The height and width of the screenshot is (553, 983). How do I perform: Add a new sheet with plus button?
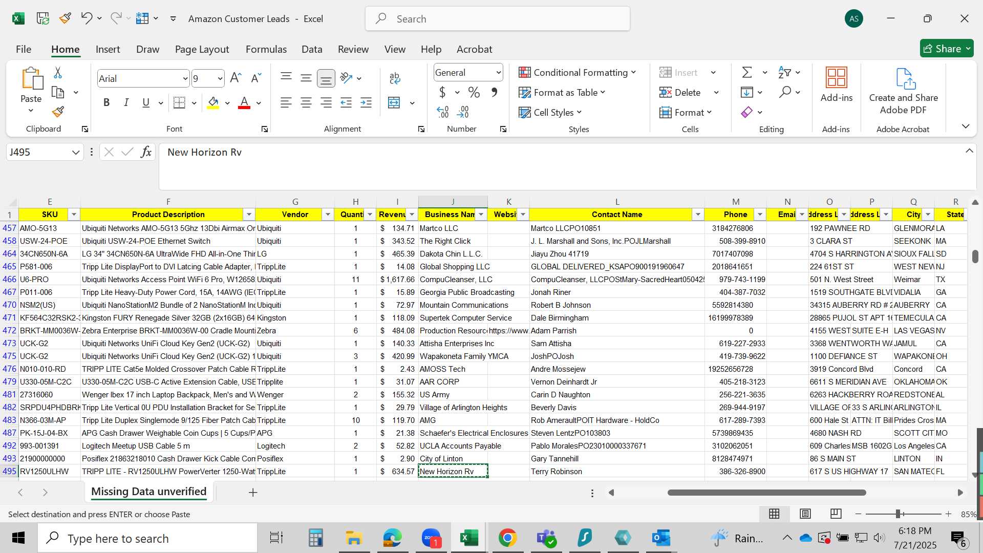click(x=253, y=492)
